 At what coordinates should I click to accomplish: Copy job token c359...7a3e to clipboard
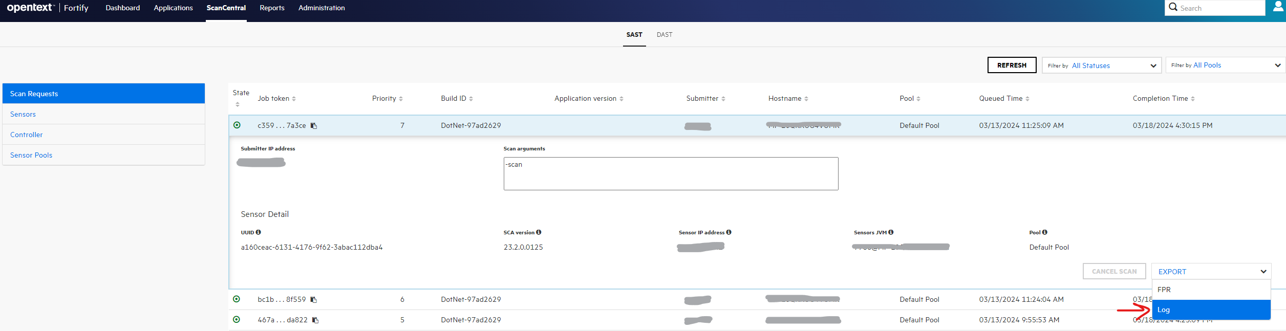tap(314, 126)
